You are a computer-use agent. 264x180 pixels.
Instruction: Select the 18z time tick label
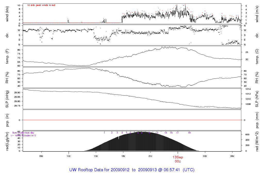tap(123, 156)
